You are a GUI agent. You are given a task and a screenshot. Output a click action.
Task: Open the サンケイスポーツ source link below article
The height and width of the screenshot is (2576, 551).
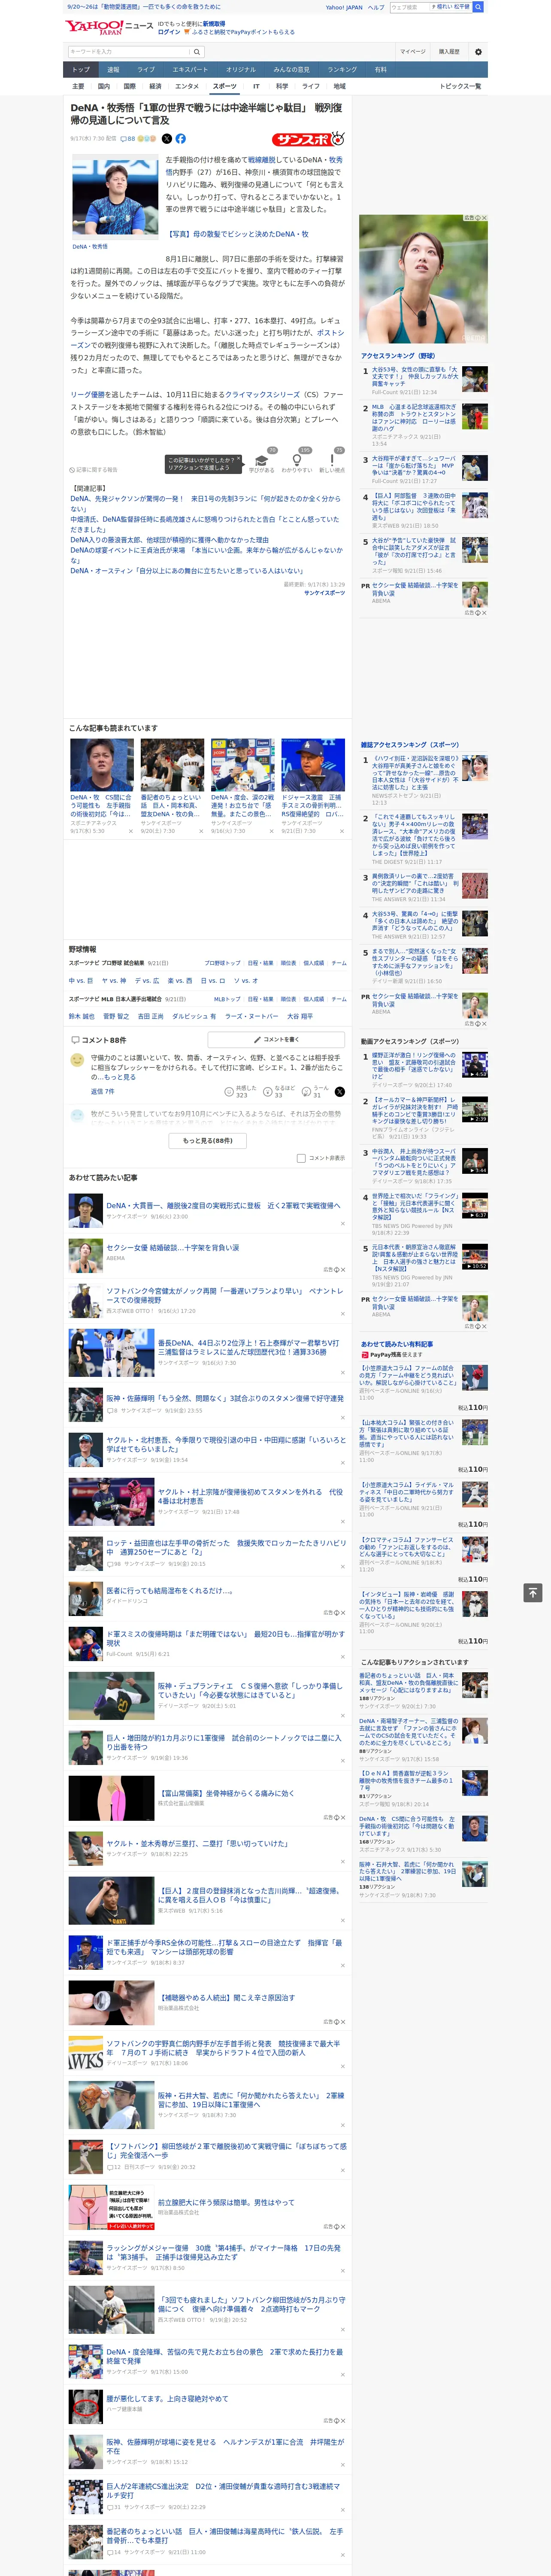point(324,593)
